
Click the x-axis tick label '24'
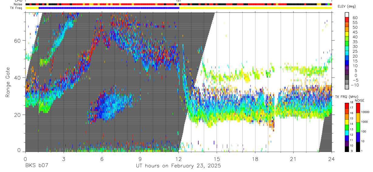(x=332, y=159)
